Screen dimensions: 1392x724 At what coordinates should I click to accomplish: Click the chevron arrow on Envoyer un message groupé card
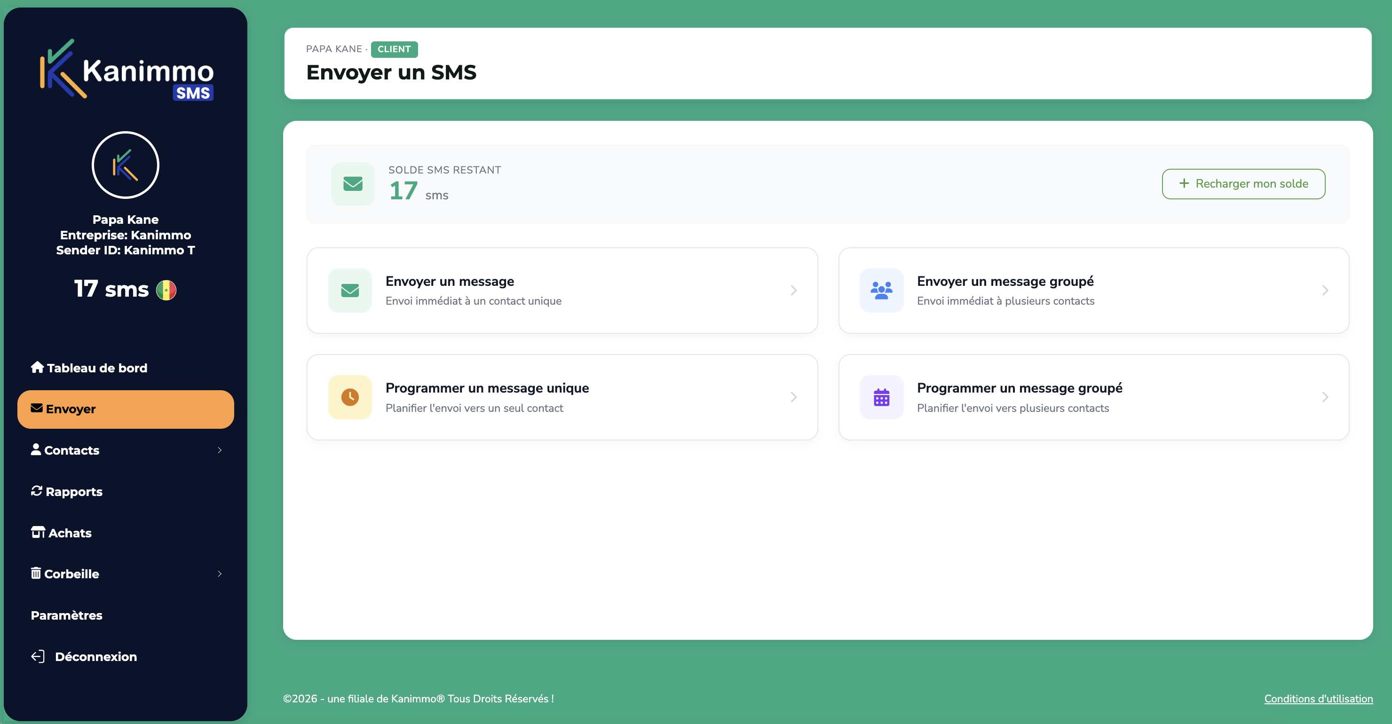pyautogui.click(x=1325, y=291)
